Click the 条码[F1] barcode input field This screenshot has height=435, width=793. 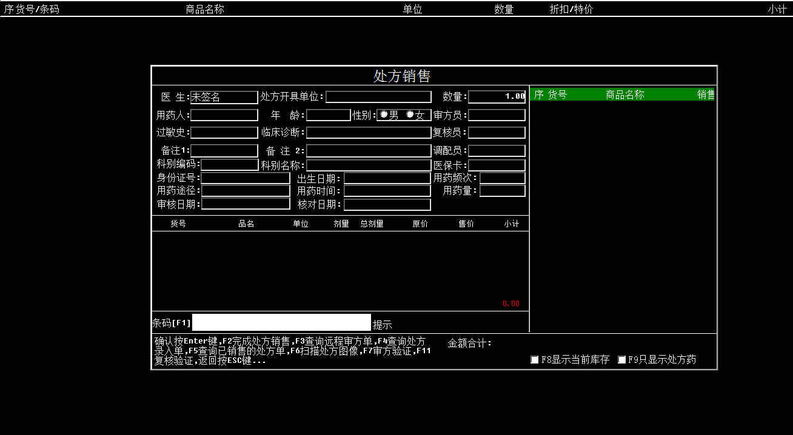(281, 323)
